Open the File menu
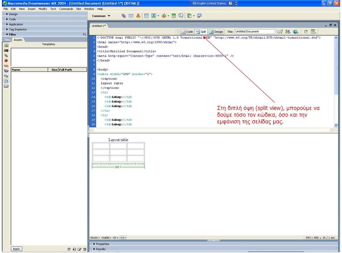Viewport: 342px width, 253px height. [x=6, y=9]
